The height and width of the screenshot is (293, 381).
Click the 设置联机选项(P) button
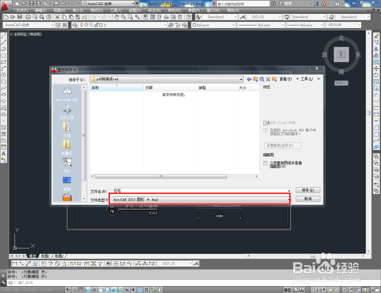(282, 146)
